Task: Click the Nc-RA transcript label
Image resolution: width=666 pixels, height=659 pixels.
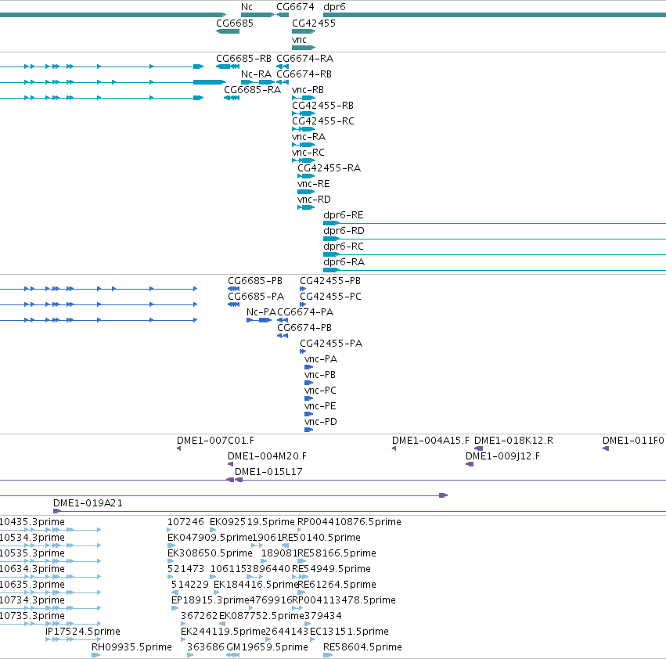Action: [x=256, y=74]
